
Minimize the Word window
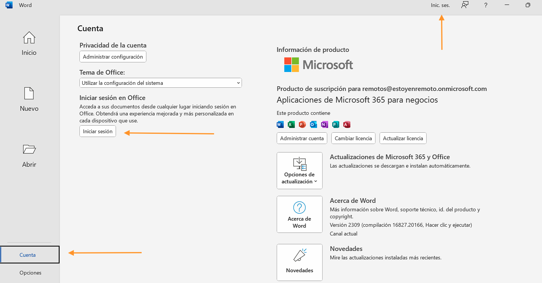click(x=507, y=5)
